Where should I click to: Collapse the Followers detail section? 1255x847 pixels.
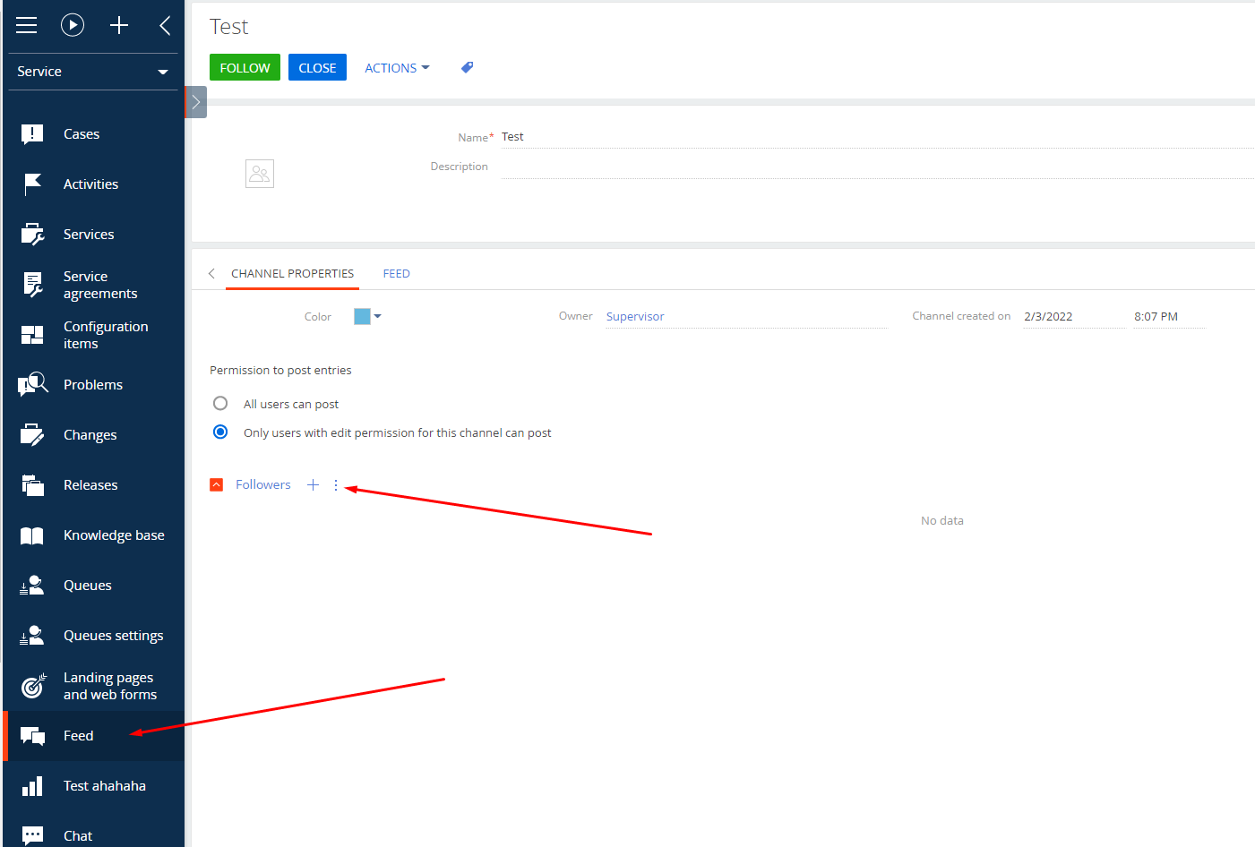[x=216, y=485]
